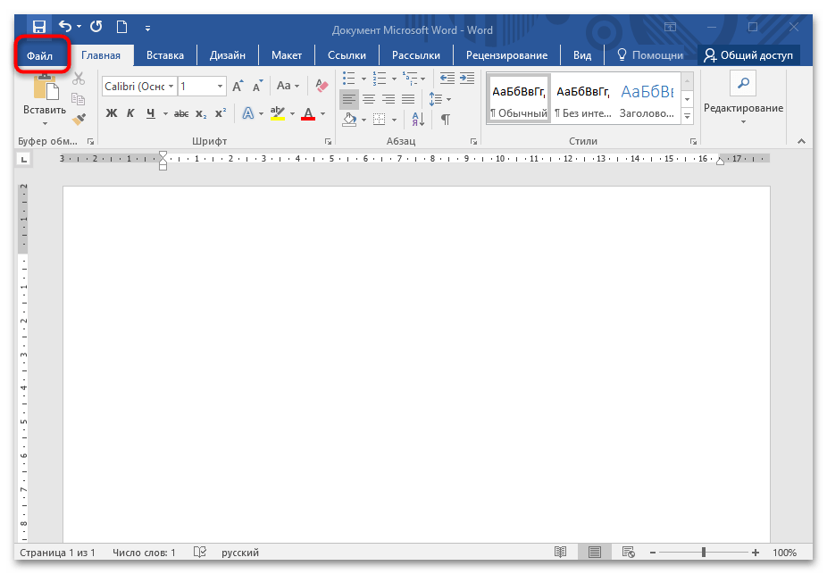Click the Copy icon

(78, 98)
